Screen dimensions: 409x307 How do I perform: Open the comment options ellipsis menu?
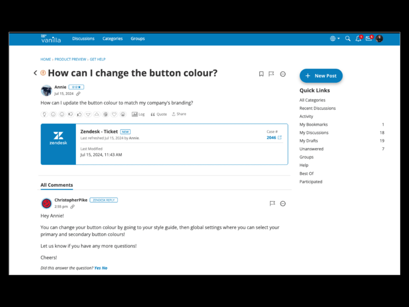pyautogui.click(x=283, y=203)
